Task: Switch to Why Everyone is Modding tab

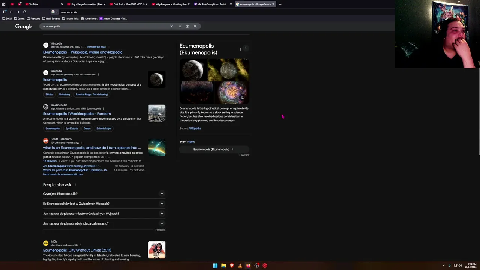Action: point(171,4)
